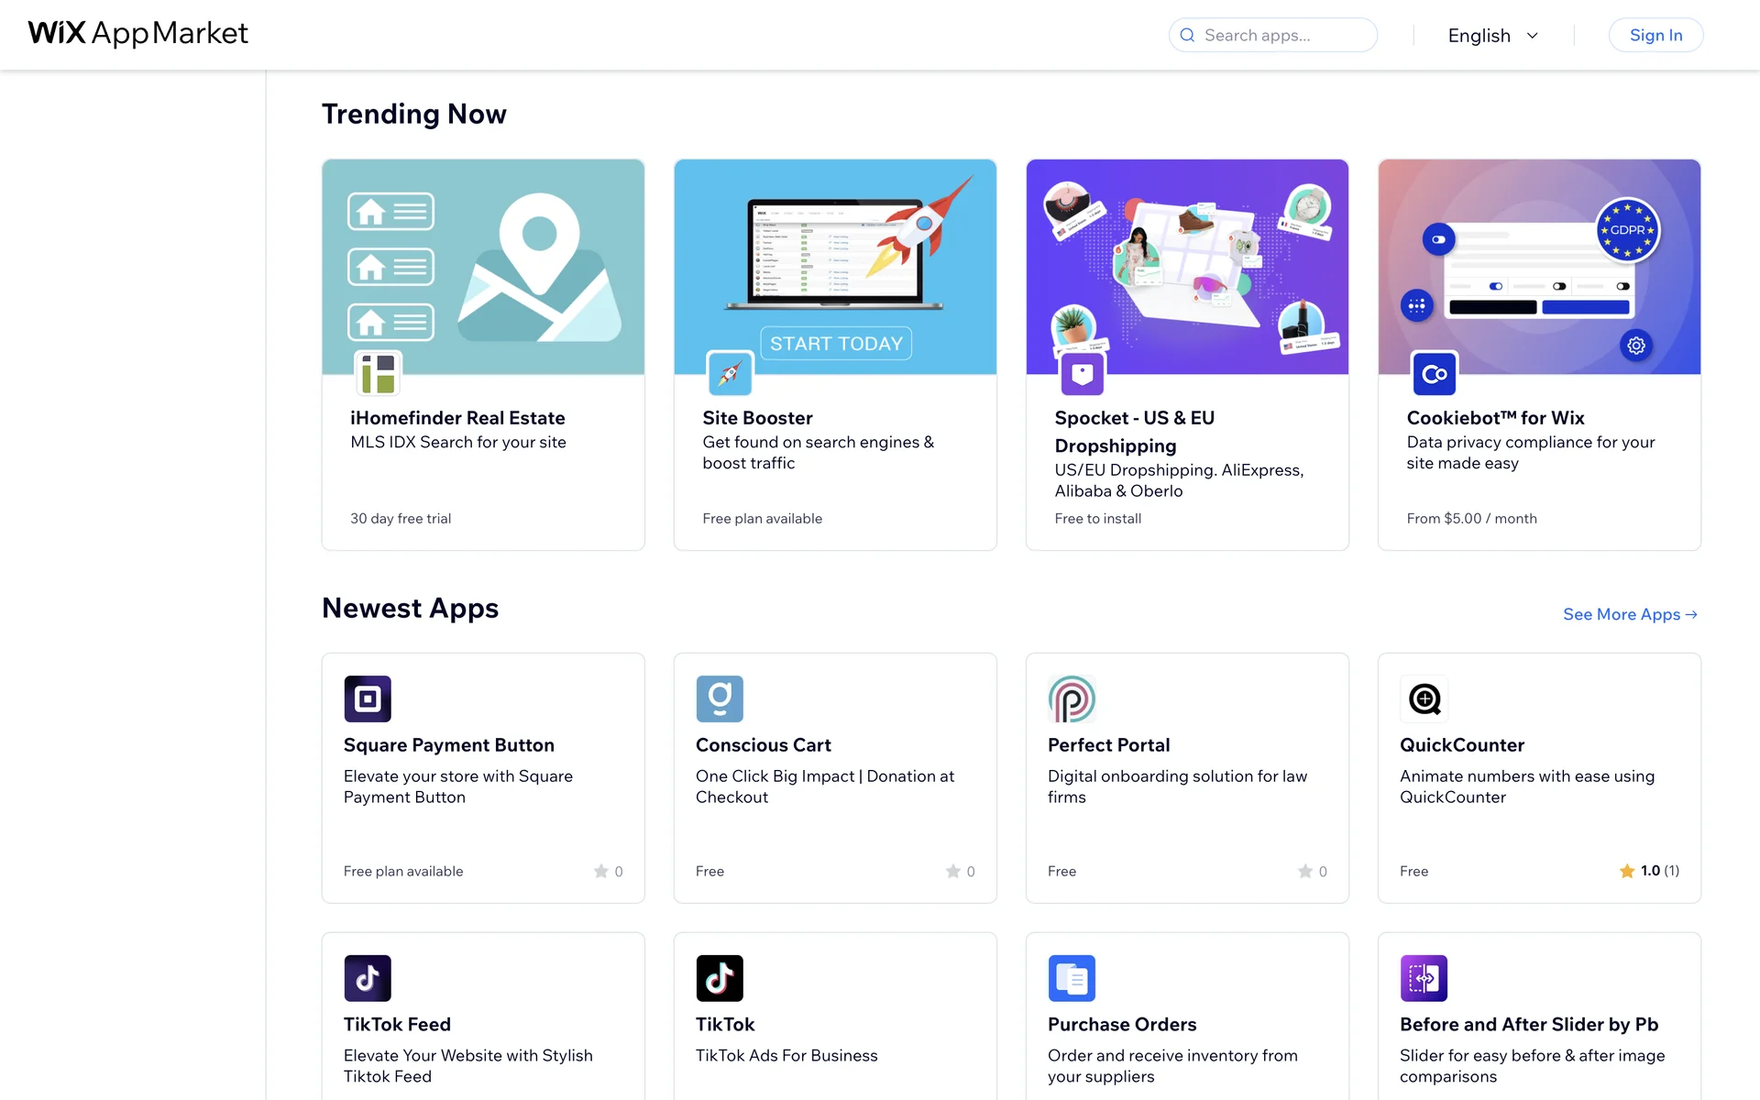
Task: Click the Cookiebot logo icon
Action: pyautogui.click(x=1434, y=374)
